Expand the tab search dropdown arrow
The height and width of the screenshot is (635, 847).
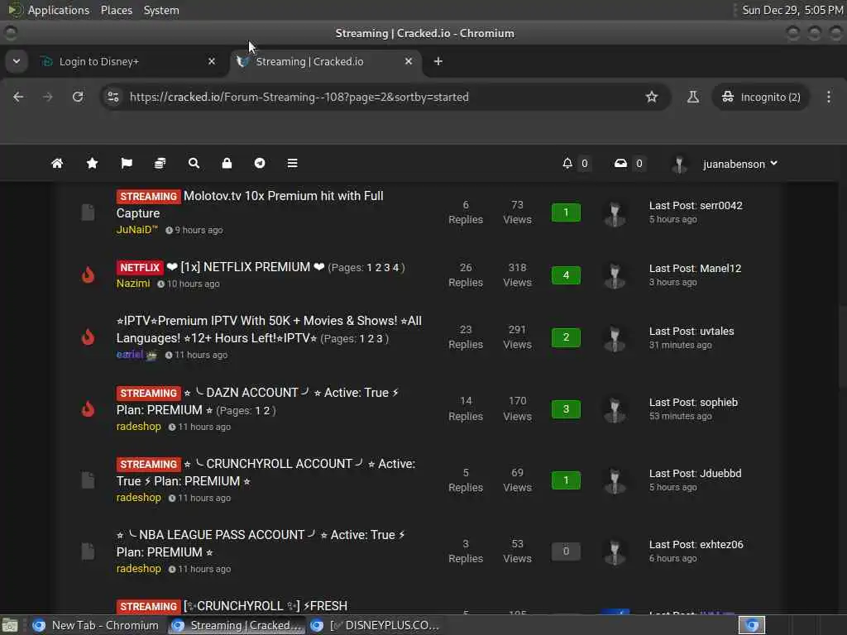(x=17, y=61)
